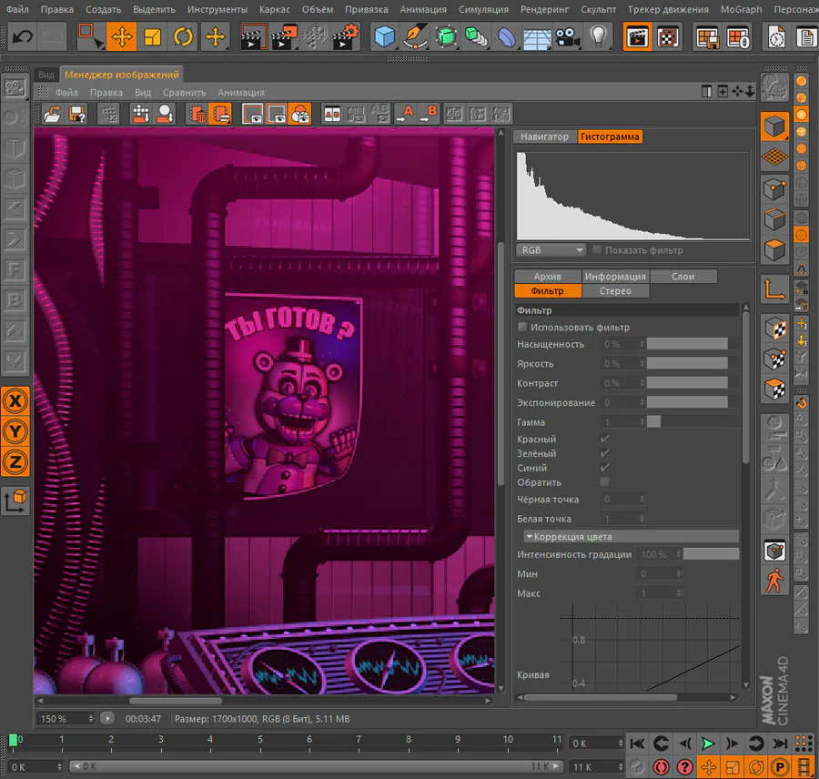819x779 pixels.
Task: Add a Light bulb object
Action: pos(598,37)
